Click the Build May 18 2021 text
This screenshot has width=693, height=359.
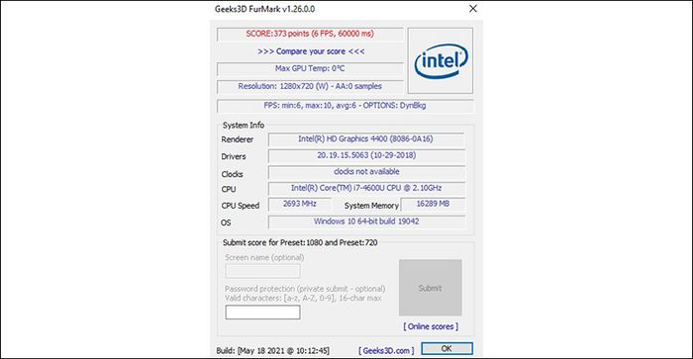(x=272, y=351)
